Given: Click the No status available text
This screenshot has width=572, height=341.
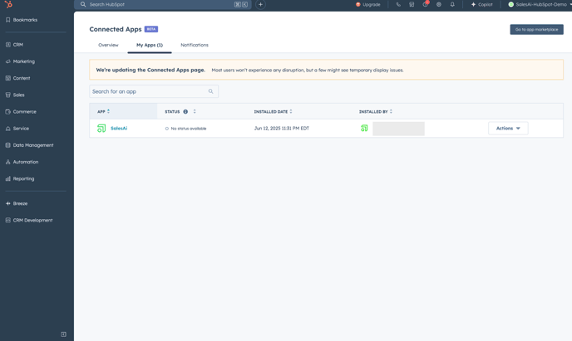Looking at the screenshot, I should tap(188, 129).
